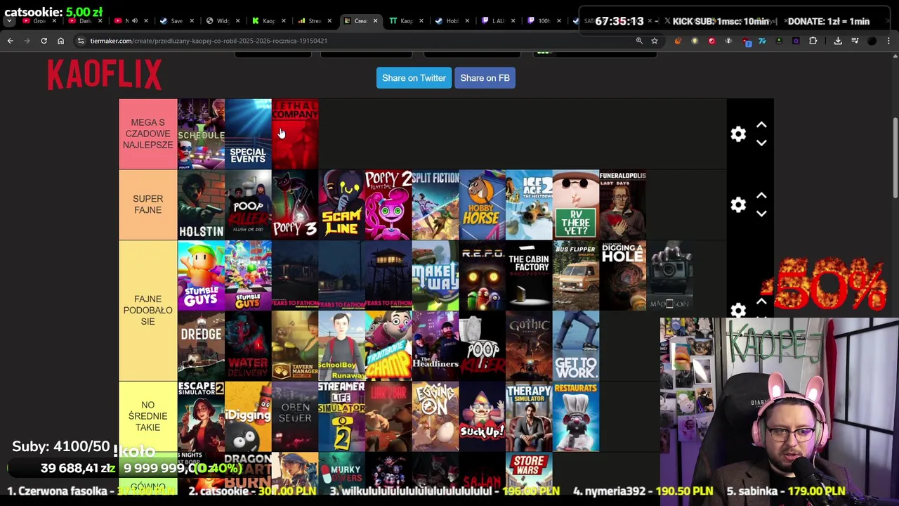Select the Funeralopolis thumbnail
This screenshot has height=506, width=899.
622,205
